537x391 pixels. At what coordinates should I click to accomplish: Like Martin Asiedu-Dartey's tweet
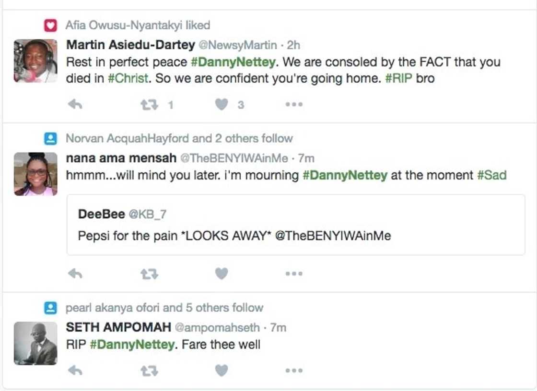(221, 104)
